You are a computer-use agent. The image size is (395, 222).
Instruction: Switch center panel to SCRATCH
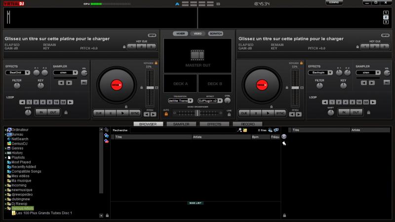216,34
